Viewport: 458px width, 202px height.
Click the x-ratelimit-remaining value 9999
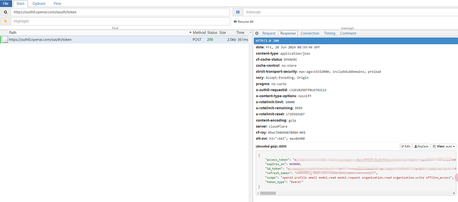pos(298,108)
